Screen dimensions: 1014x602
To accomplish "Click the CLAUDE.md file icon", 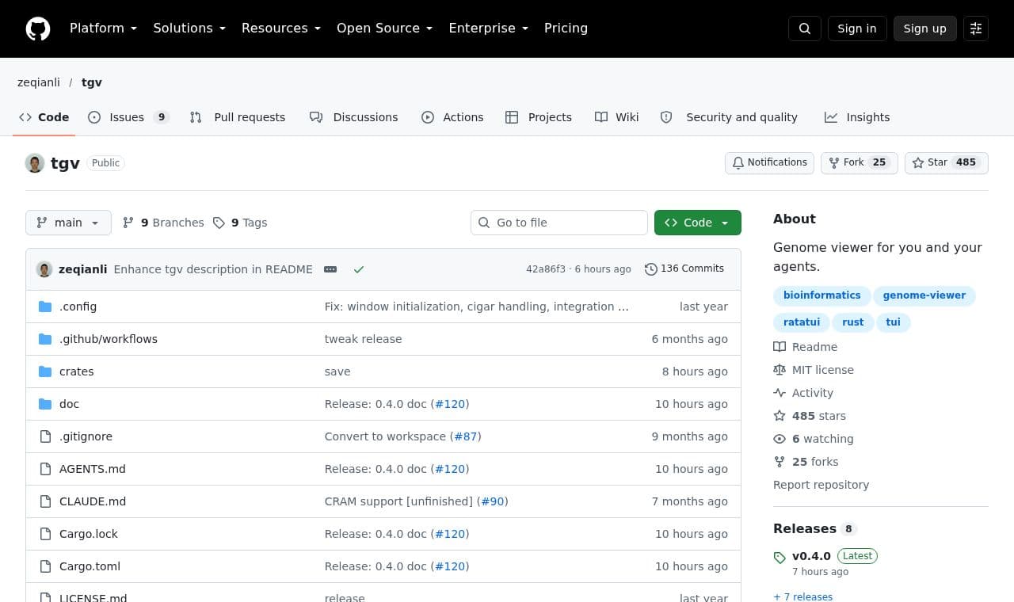I will click(45, 501).
